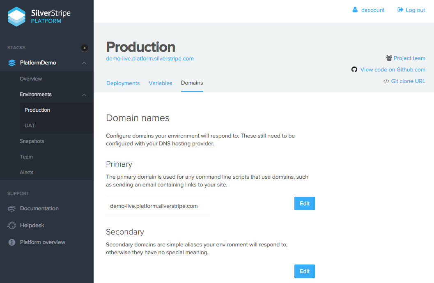This screenshot has width=434, height=283.
Task: Collapse the Environments section chevron
Action: point(84,94)
